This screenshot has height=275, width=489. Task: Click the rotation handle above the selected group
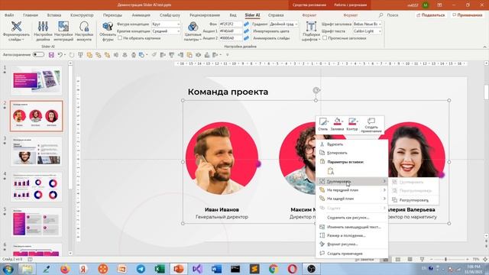coord(316,90)
